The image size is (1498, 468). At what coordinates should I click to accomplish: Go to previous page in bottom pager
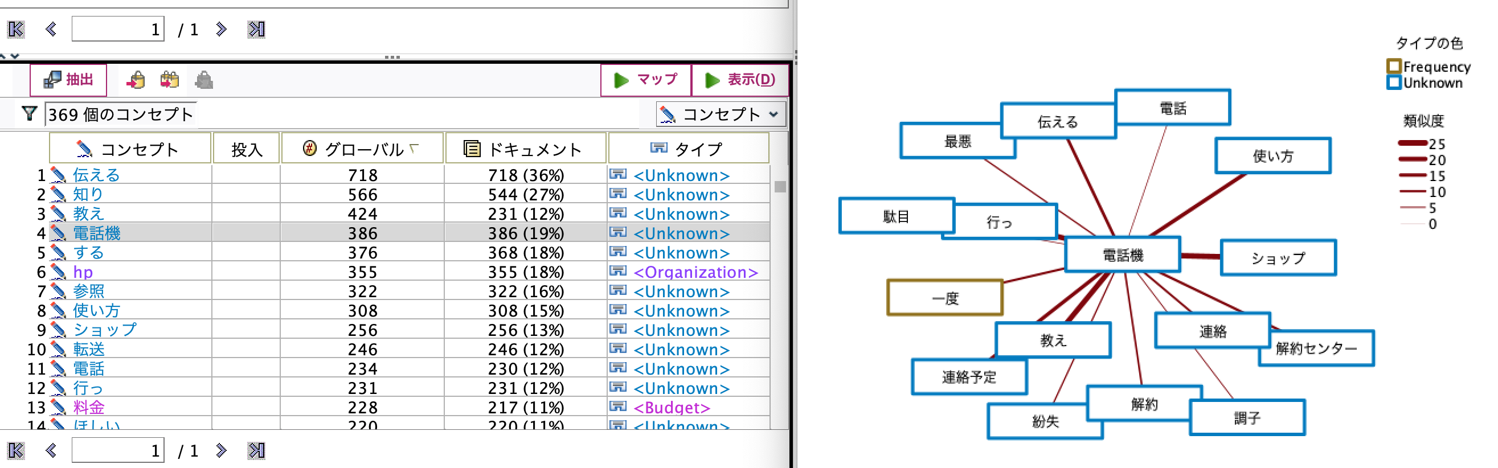click(51, 450)
